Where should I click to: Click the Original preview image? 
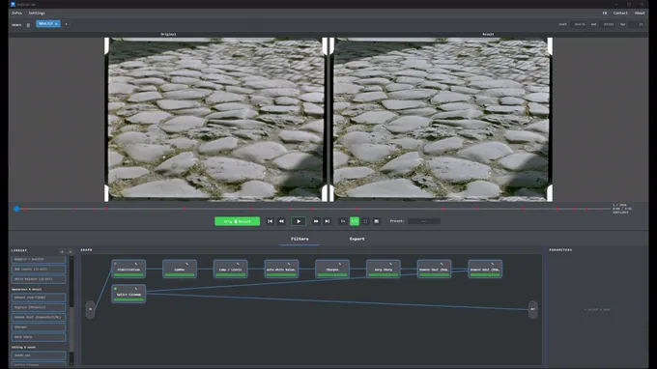(x=215, y=120)
